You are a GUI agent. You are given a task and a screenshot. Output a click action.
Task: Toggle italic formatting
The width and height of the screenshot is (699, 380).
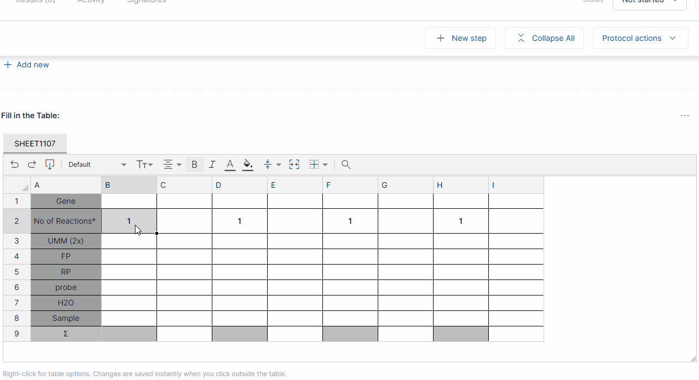212,165
